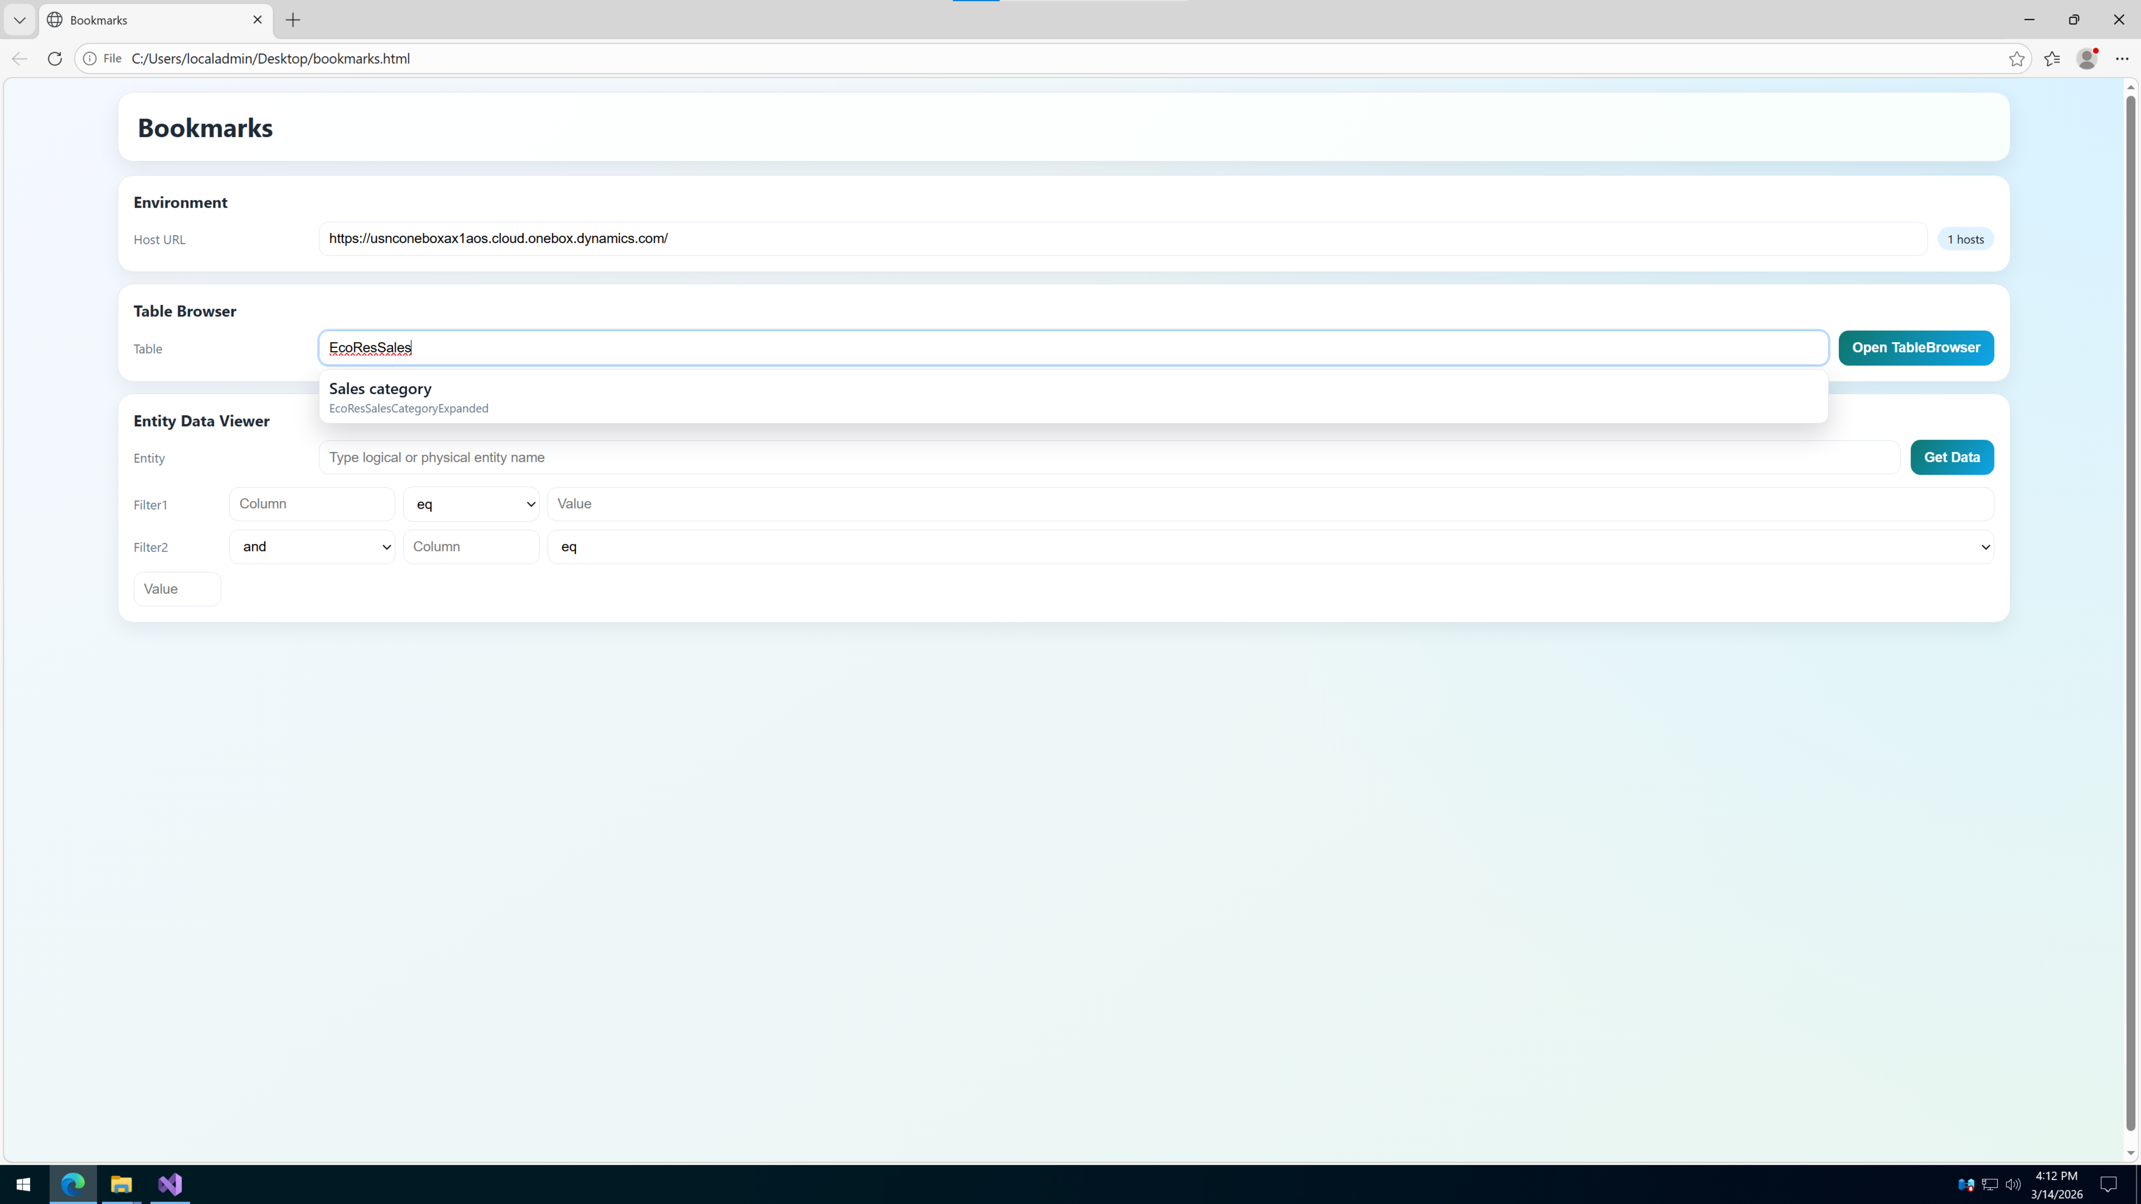
Task: Click the site information icon in address bar
Action: point(90,58)
